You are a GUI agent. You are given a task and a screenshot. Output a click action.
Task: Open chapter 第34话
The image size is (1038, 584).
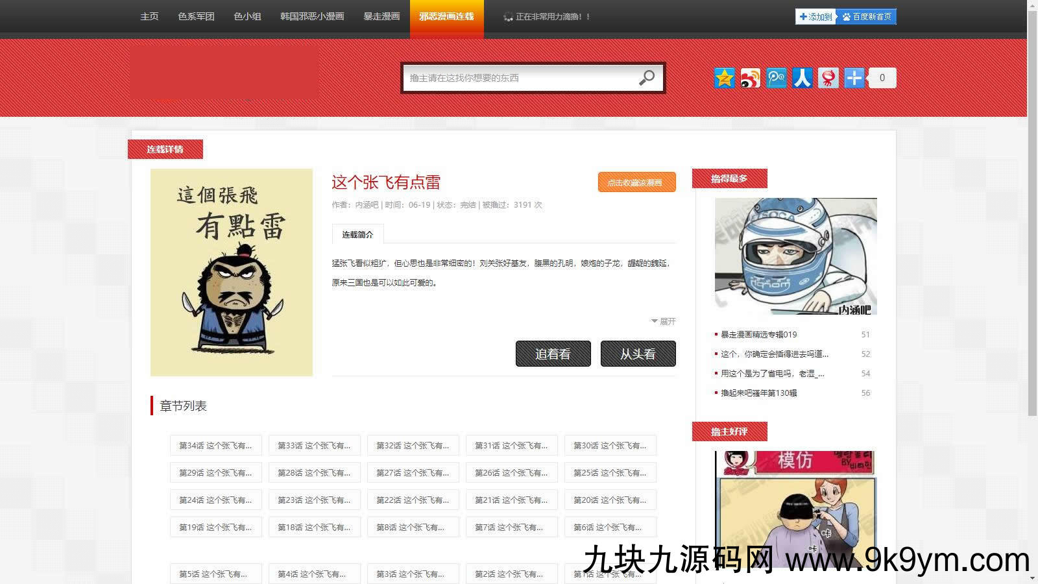point(216,446)
